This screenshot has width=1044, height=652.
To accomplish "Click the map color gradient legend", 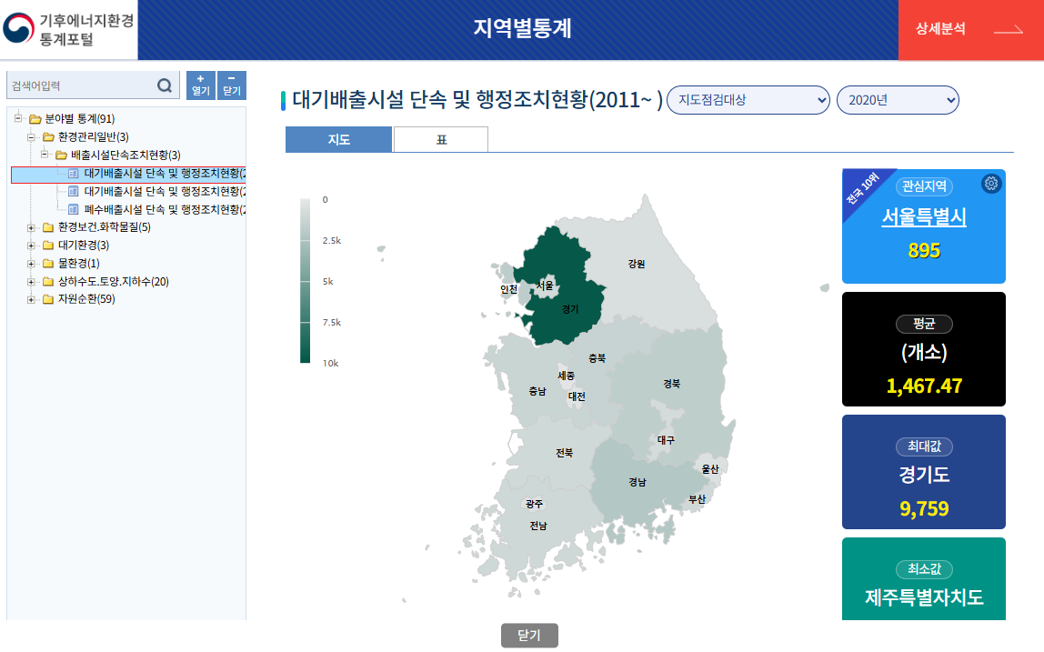I will (305, 280).
